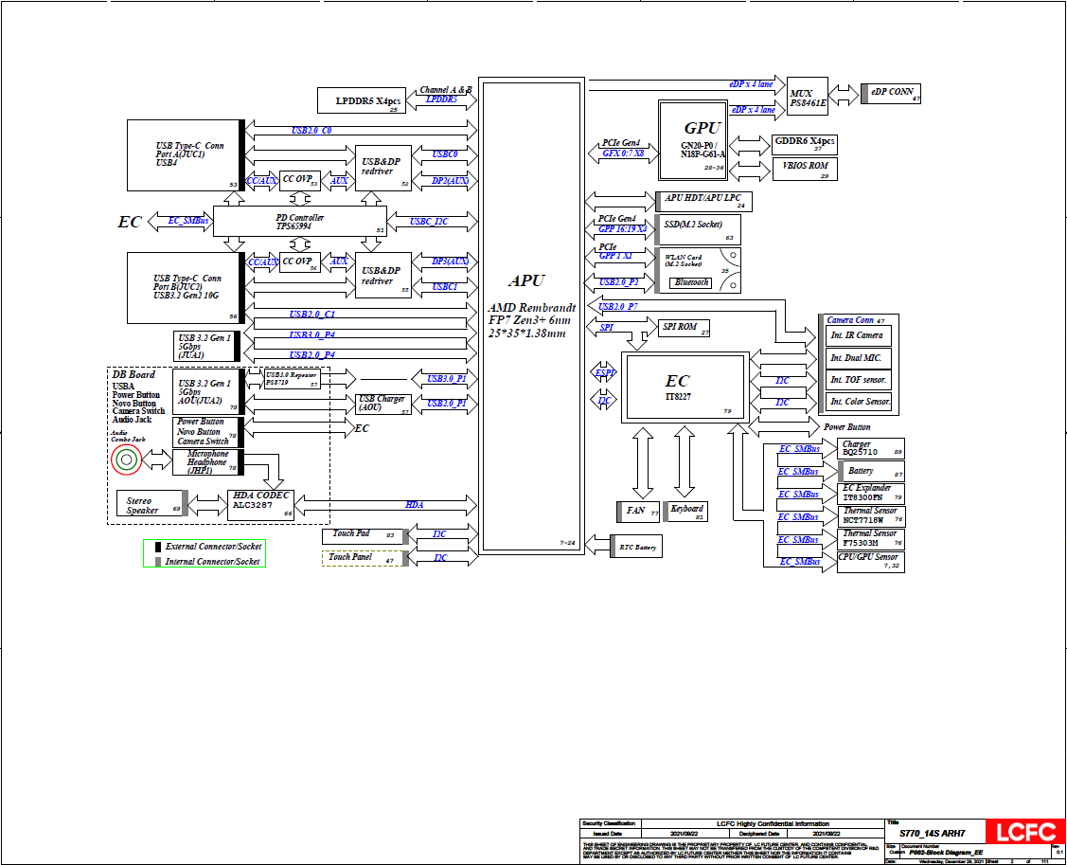1067x865 pixels.
Task: Select the SPI ROM block
Action: (x=685, y=328)
